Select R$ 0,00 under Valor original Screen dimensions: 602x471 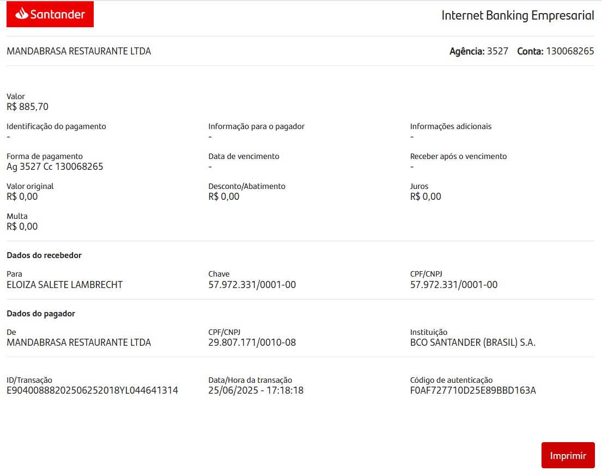pos(22,197)
